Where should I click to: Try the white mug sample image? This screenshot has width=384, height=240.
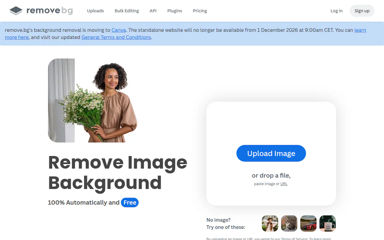[328, 223]
